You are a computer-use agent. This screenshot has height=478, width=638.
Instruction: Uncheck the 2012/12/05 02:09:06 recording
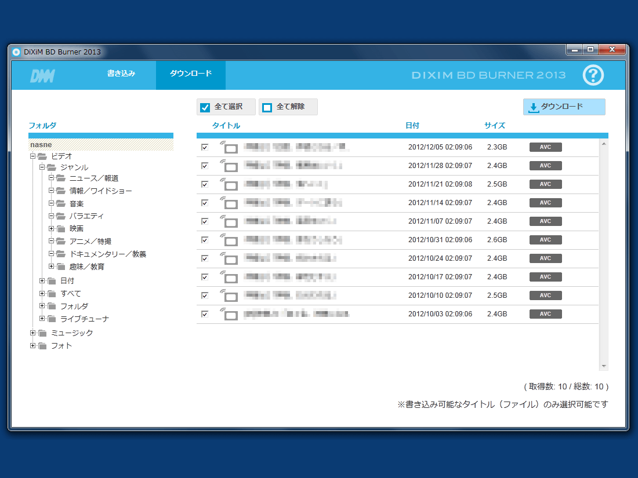click(205, 147)
